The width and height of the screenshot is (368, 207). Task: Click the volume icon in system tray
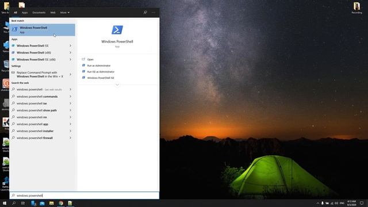(336, 203)
